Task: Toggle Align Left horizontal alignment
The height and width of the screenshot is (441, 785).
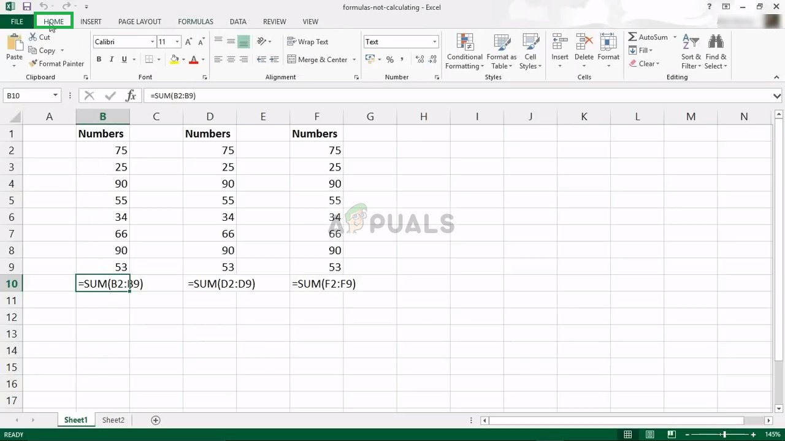Action: tap(218, 59)
